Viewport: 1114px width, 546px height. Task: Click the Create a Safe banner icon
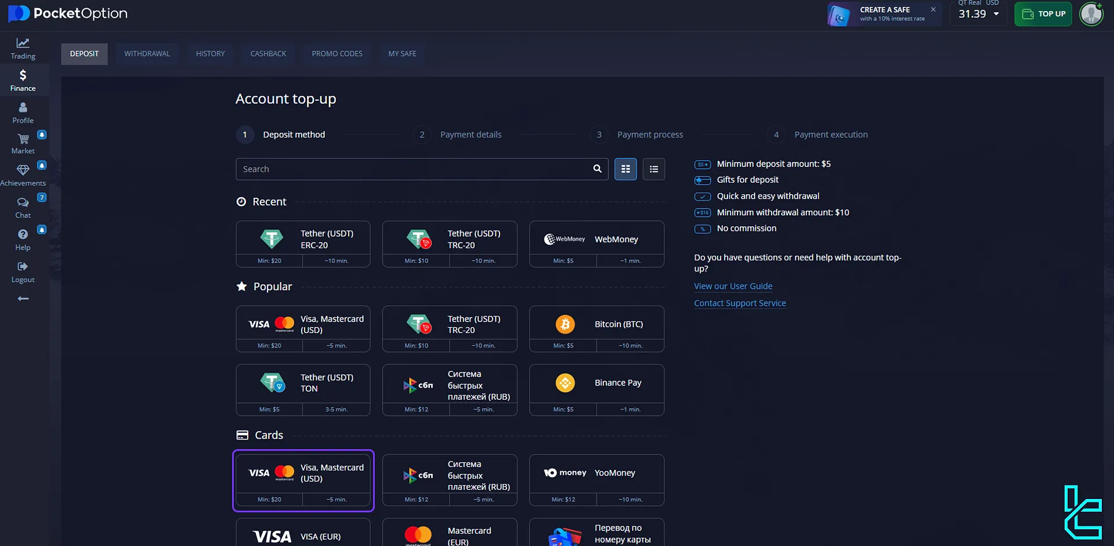pos(839,15)
